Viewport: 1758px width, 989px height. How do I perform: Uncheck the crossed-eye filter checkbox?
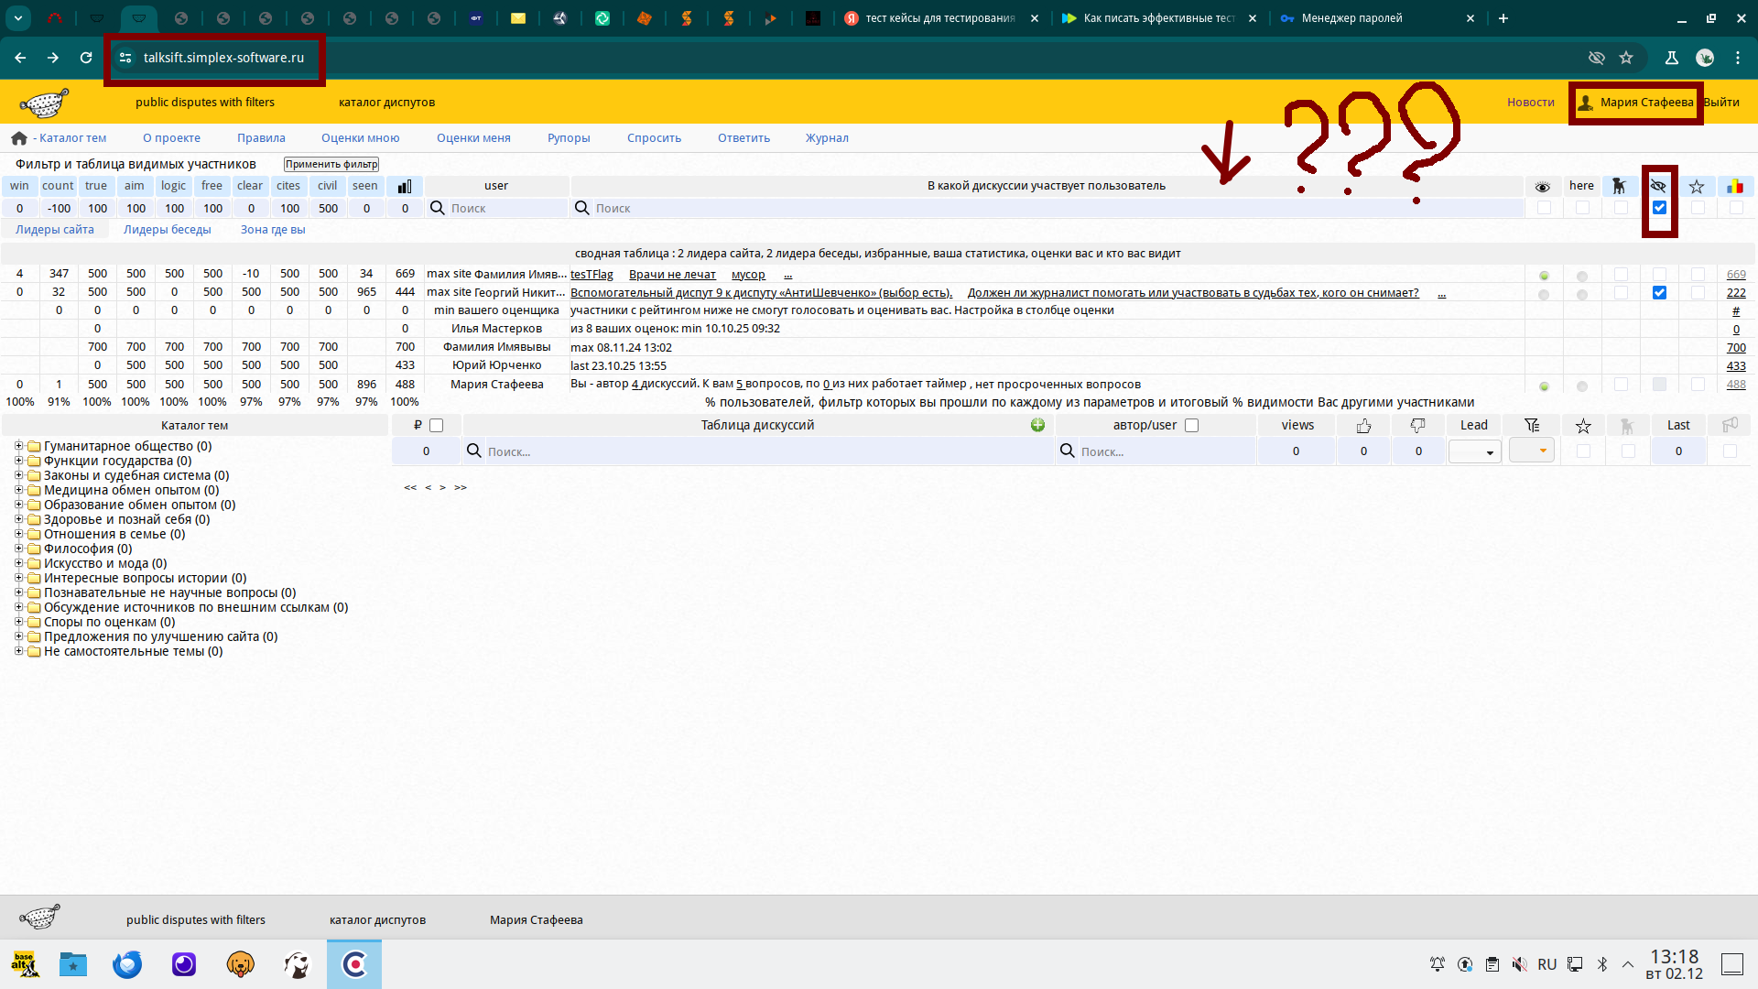[x=1659, y=208]
